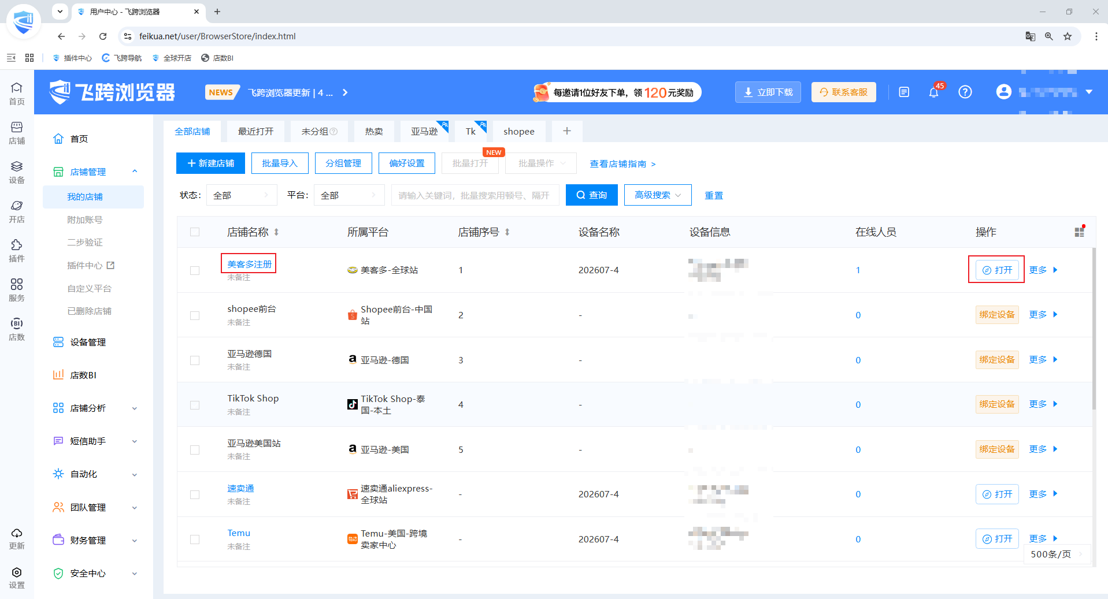Click the column settings grid icon
1108x599 pixels.
(x=1079, y=232)
